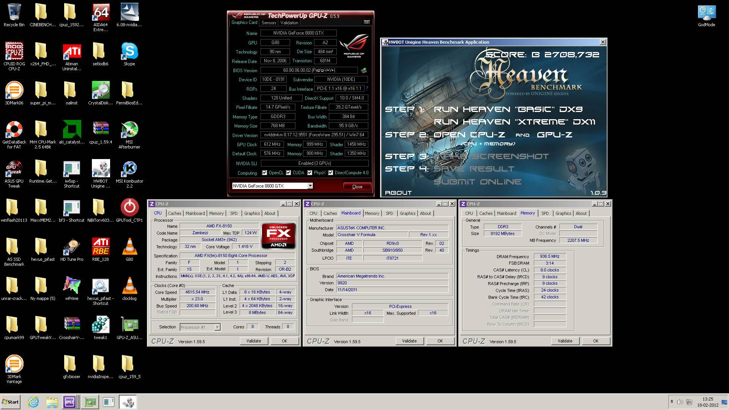Click Validate in Memory CPU-Z window
The width and height of the screenshot is (729, 410).
tap(565, 341)
